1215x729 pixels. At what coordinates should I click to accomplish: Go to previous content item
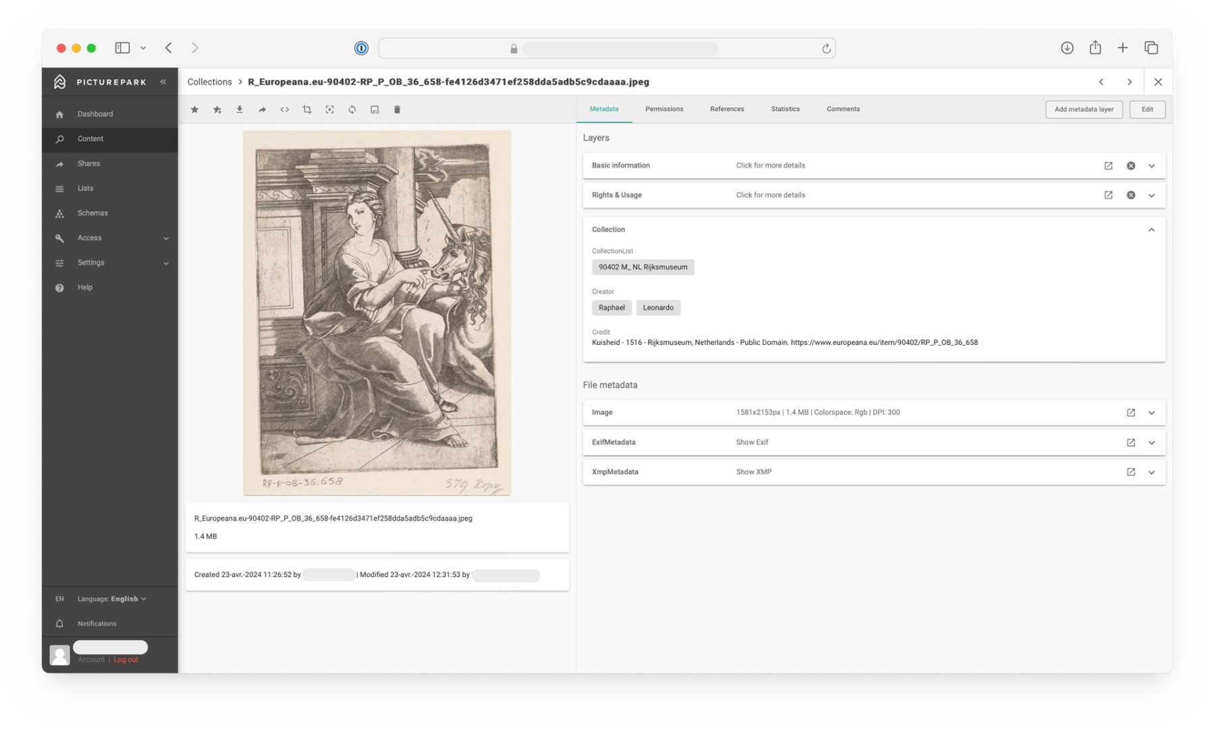pyautogui.click(x=1101, y=82)
